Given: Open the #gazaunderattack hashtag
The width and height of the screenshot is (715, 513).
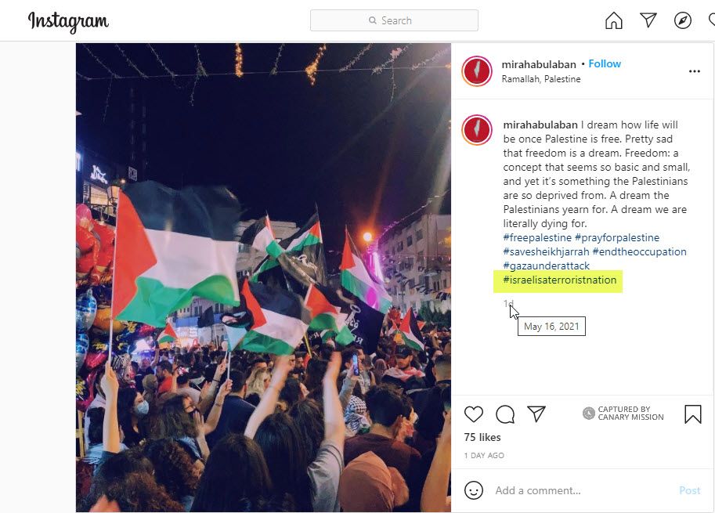Looking at the screenshot, I should pos(547,266).
